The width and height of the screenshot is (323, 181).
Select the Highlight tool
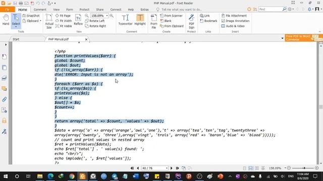click(x=140, y=20)
